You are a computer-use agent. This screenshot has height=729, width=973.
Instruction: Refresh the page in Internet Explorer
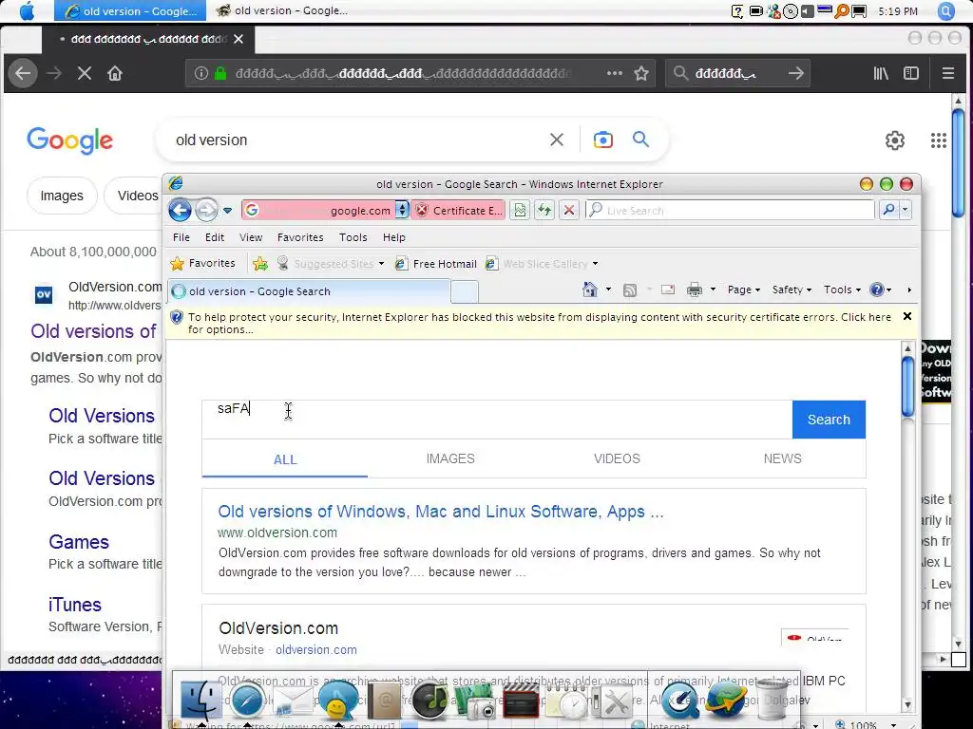click(x=544, y=210)
